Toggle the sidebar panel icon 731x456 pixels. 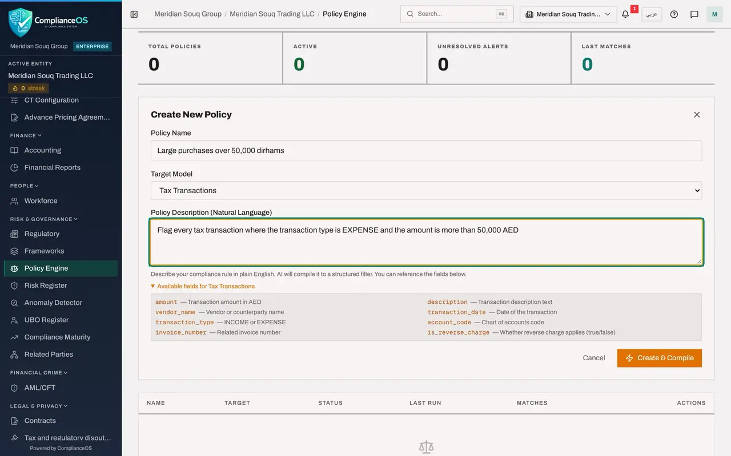[x=134, y=14]
